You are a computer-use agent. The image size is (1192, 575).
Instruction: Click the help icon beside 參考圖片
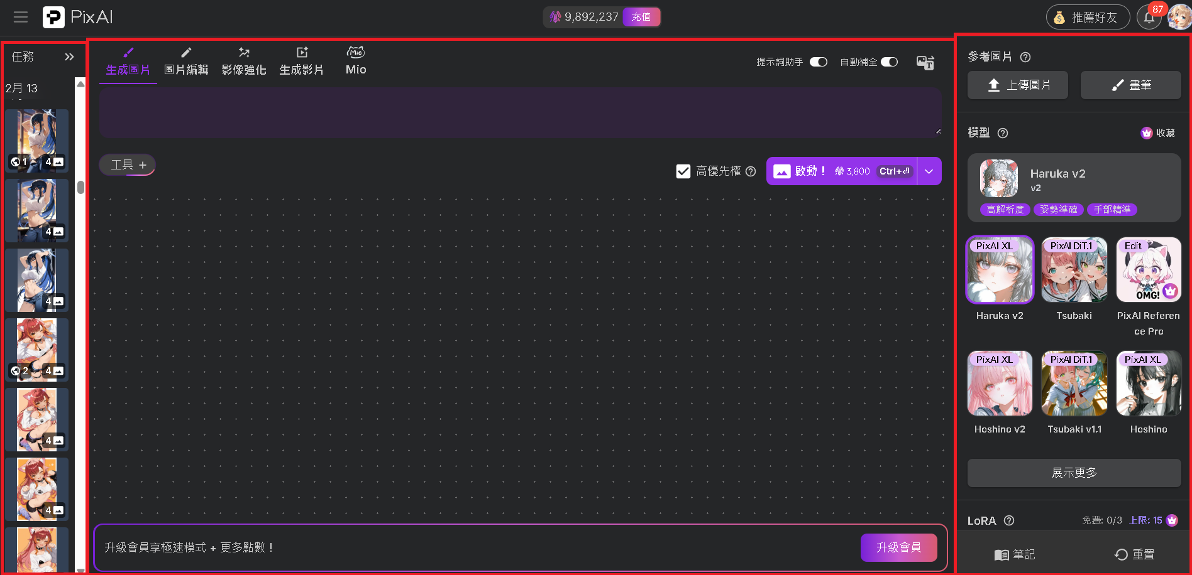[1025, 57]
